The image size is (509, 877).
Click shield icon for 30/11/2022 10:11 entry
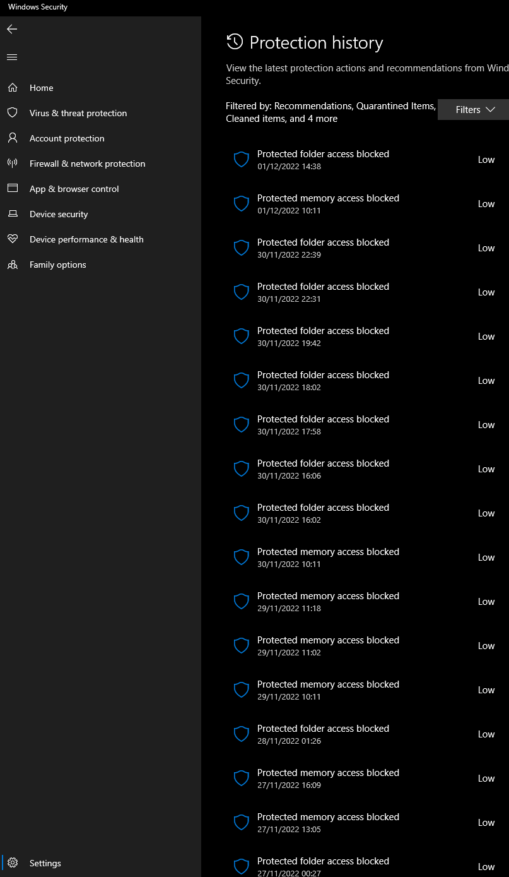click(242, 558)
